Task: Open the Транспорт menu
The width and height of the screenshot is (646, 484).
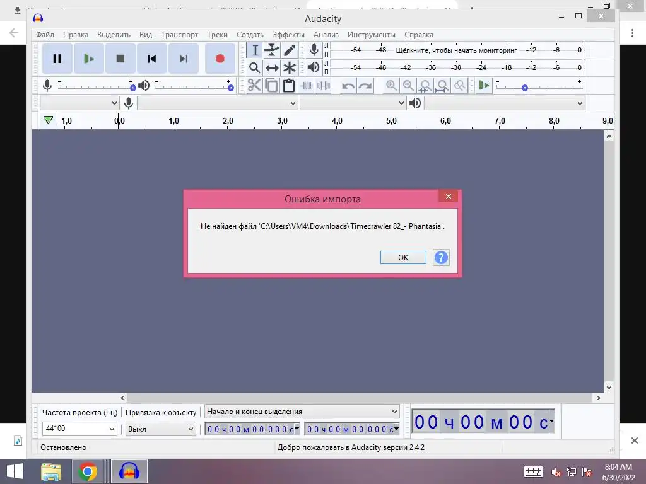Action: 179,35
